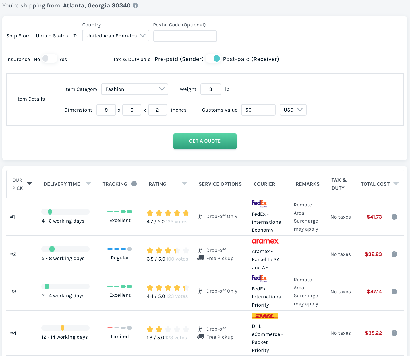Open cost info icon for $35.22 row
This screenshot has width=410, height=356.
coord(394,333)
